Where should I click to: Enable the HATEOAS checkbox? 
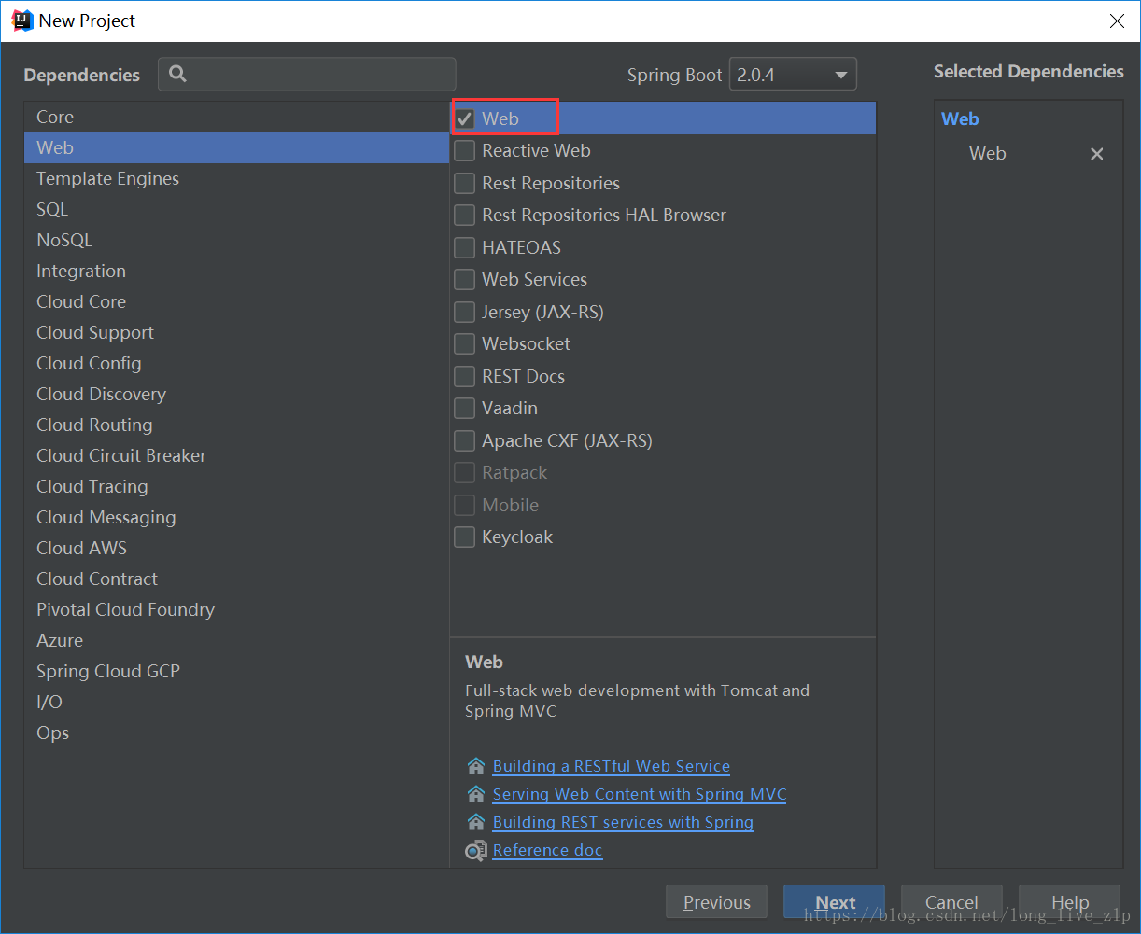click(464, 247)
